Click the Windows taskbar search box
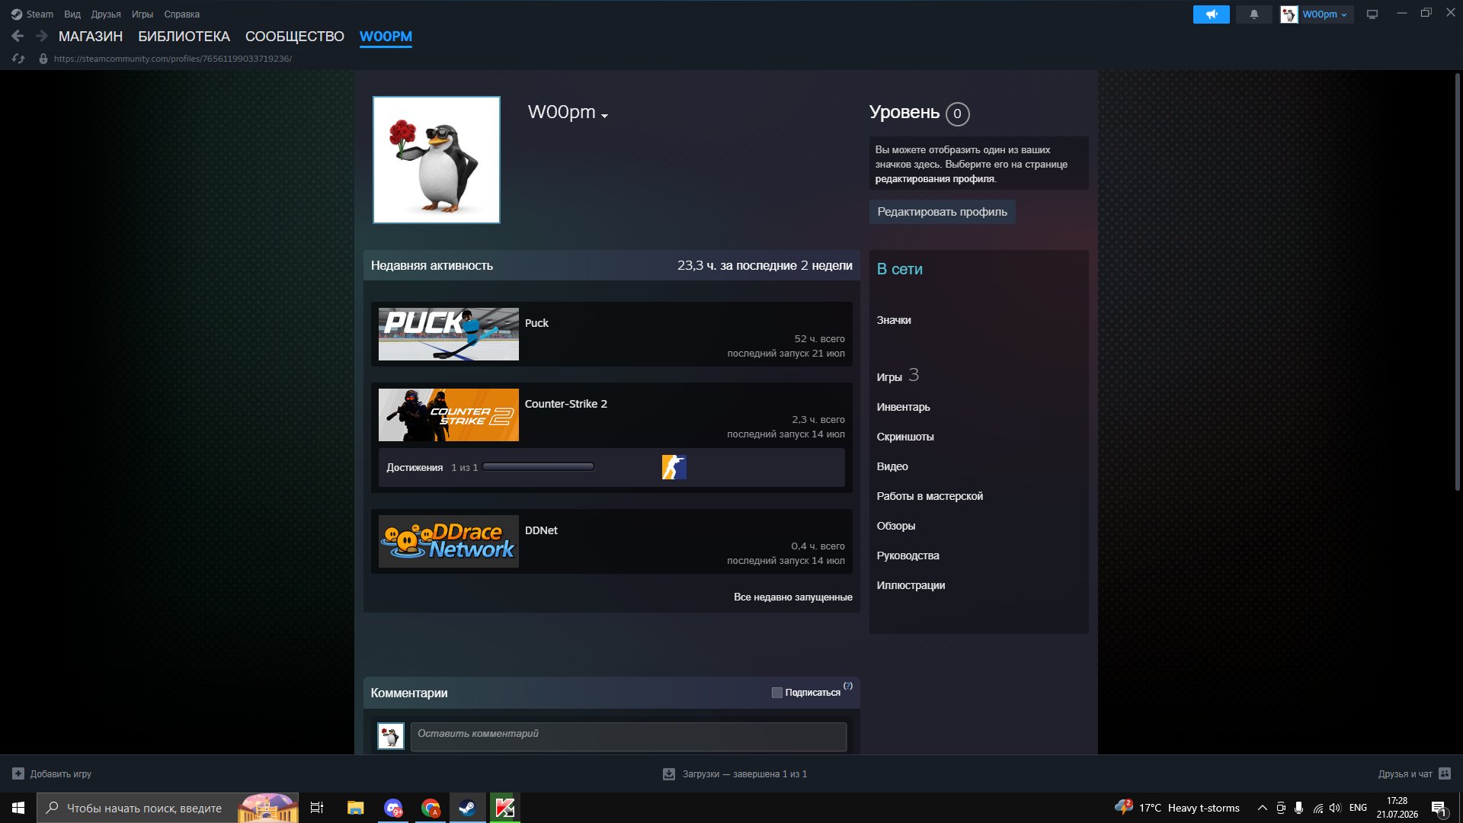This screenshot has height=823, width=1463. click(168, 808)
